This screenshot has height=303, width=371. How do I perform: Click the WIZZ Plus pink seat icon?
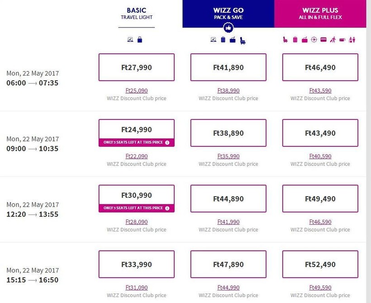(x=286, y=40)
